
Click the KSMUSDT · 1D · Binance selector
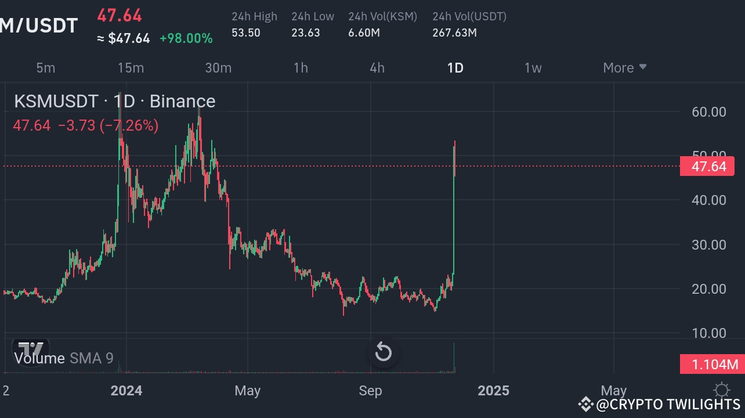[114, 101]
